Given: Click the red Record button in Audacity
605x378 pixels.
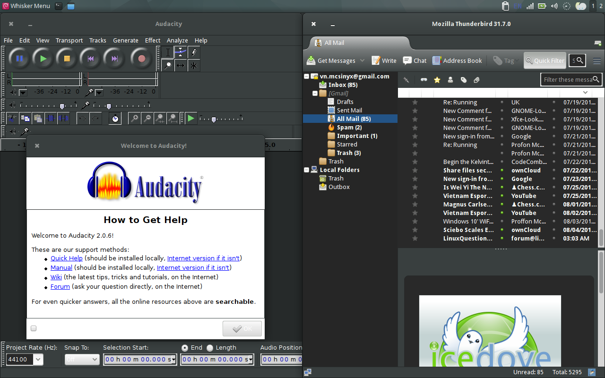Looking at the screenshot, I should pyautogui.click(x=141, y=59).
